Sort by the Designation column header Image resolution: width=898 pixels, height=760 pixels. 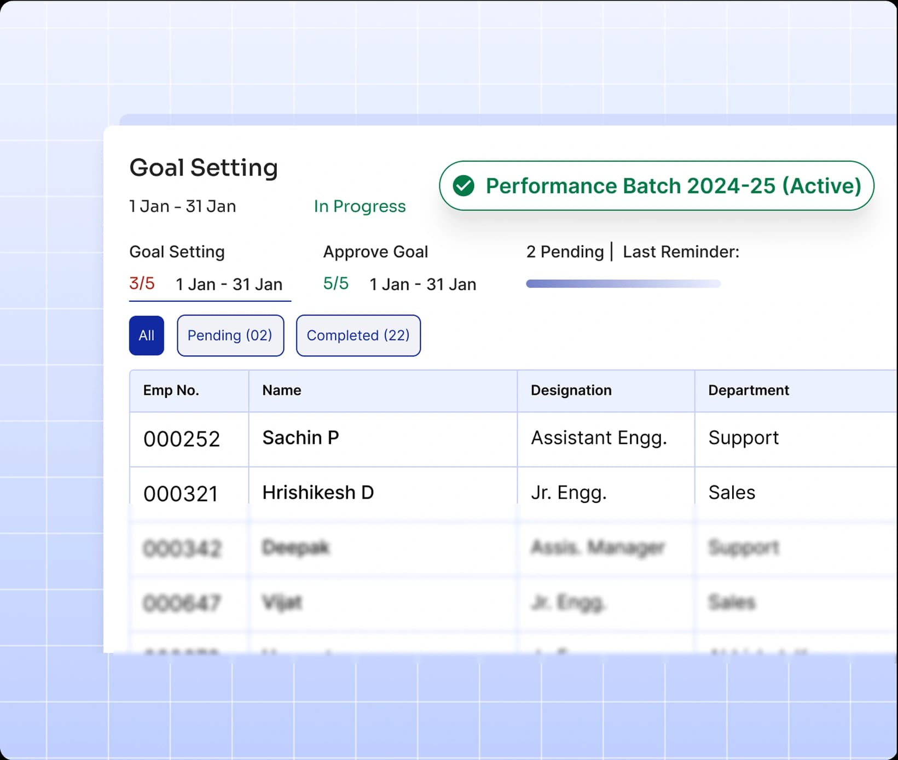571,390
